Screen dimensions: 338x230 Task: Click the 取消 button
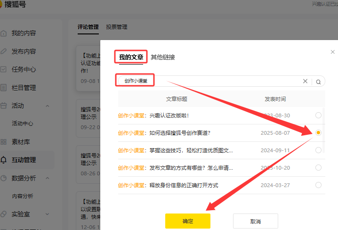point(256,222)
